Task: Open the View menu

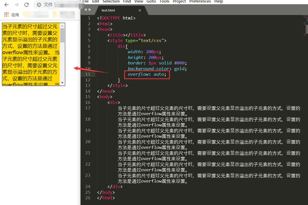Action: click(139, 1)
